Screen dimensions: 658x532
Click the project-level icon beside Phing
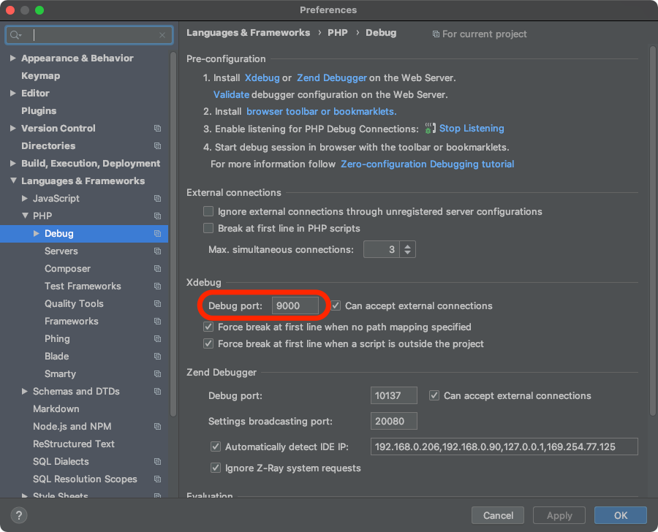coord(157,338)
